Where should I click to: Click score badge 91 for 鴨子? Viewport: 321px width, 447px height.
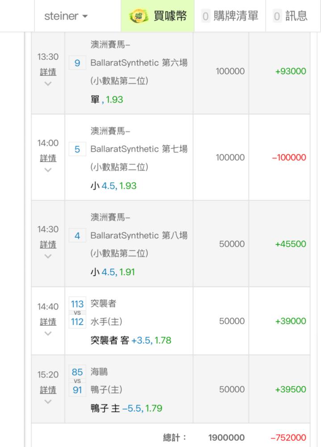coord(77,390)
